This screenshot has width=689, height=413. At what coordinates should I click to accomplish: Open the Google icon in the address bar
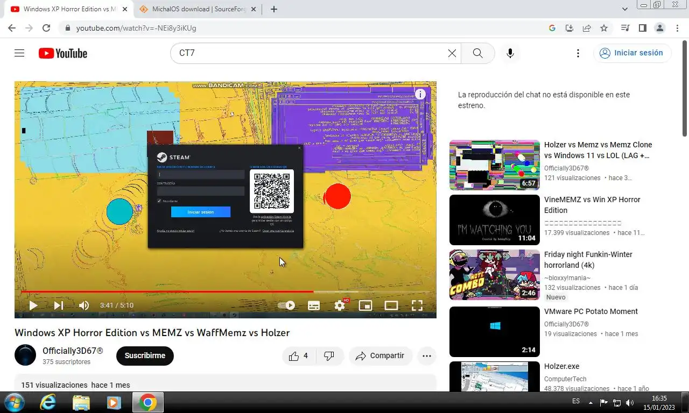(x=552, y=28)
